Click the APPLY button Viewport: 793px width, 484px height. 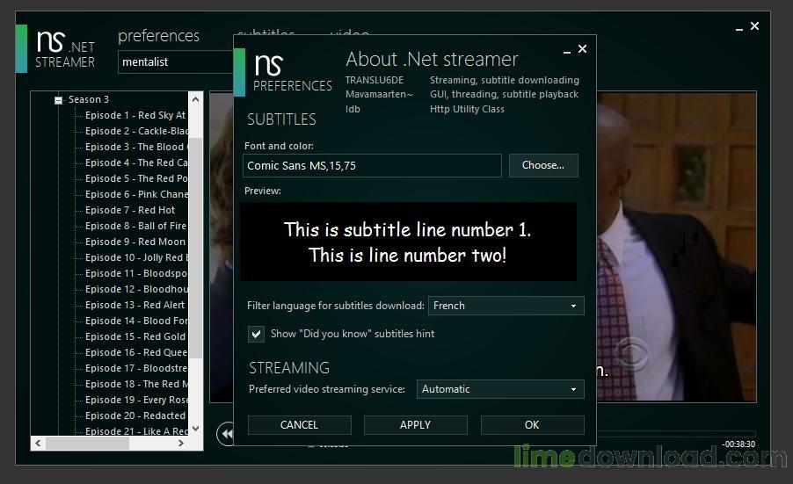tap(415, 425)
